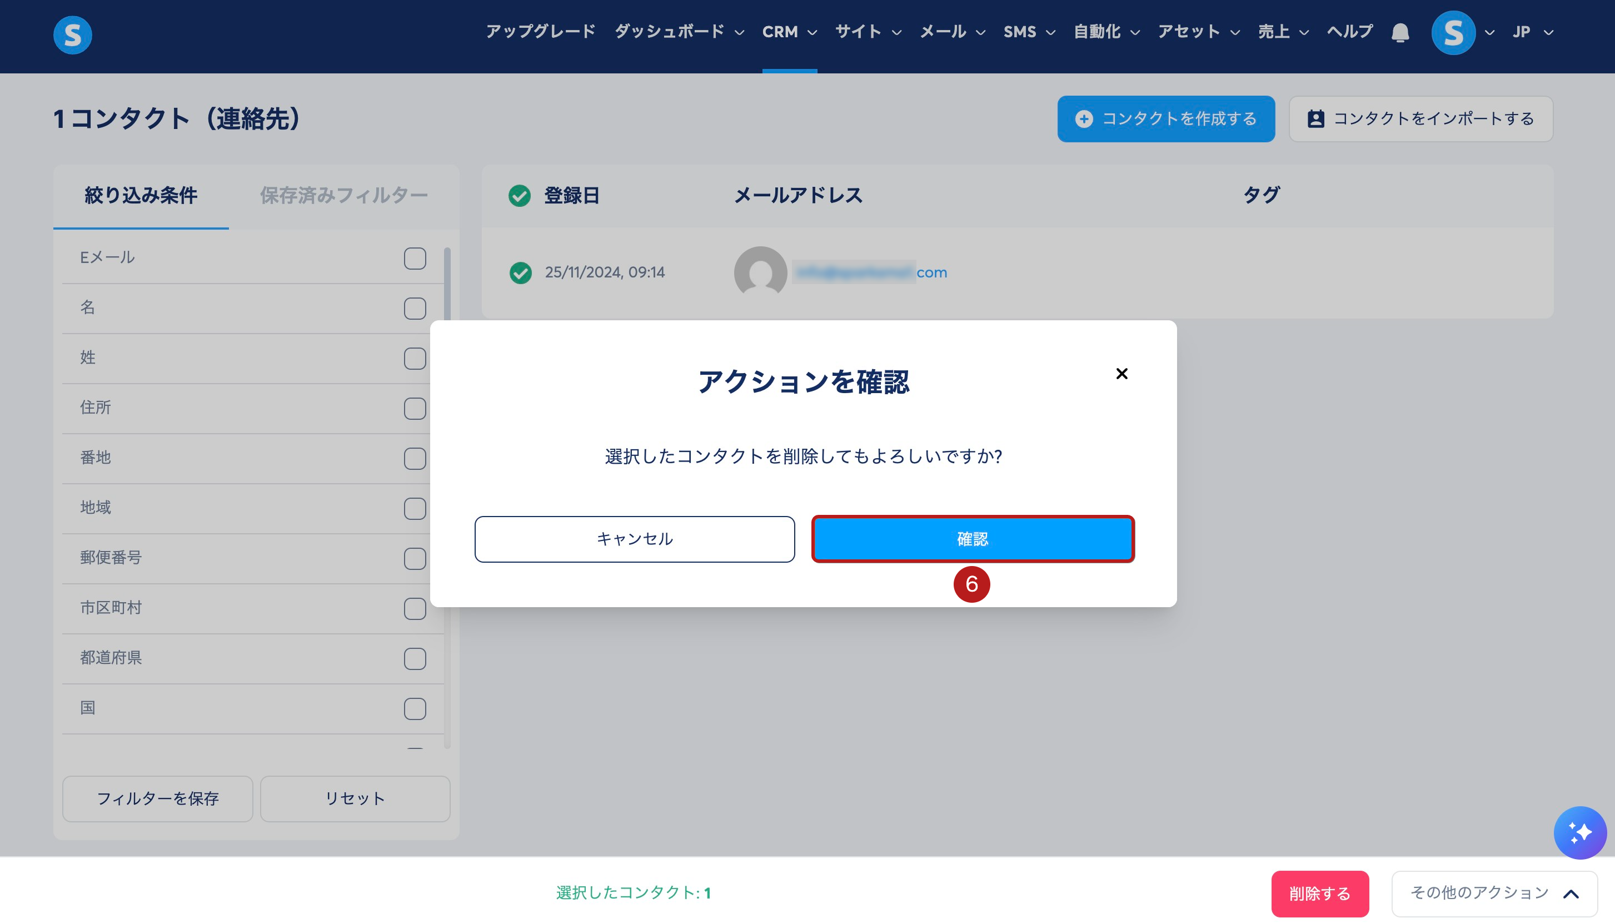Switch to 保存済みフィルター tab
Image resolution: width=1615 pixels, height=923 pixels.
pyautogui.click(x=343, y=195)
